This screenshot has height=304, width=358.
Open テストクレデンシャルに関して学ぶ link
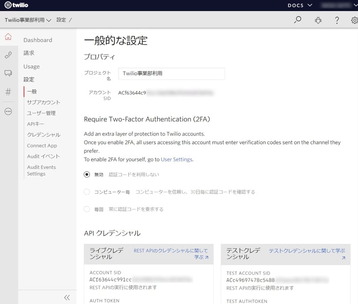pos(307,254)
